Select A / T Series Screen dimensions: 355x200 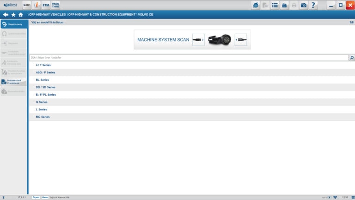pos(192,65)
